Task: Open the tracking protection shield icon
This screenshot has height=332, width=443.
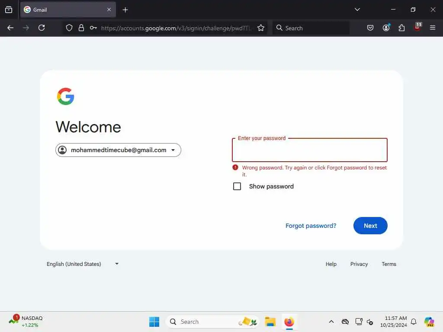Action: pos(69,28)
